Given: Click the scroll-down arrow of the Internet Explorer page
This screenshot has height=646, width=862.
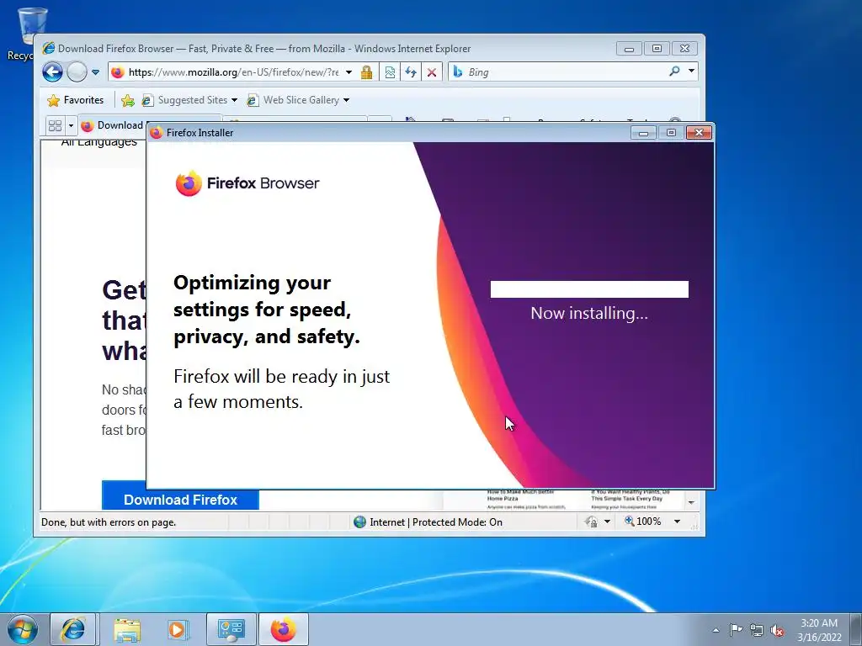Looking at the screenshot, I should tap(692, 502).
